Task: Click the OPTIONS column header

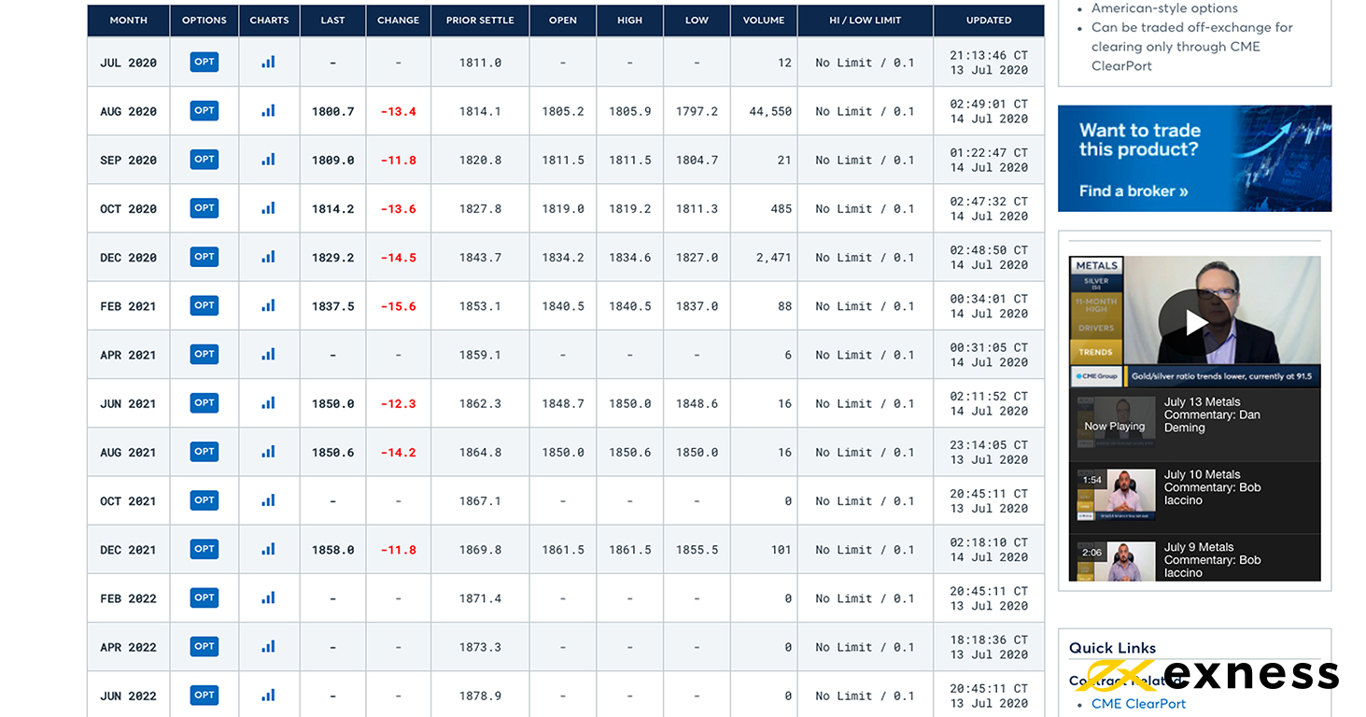Action: (204, 21)
